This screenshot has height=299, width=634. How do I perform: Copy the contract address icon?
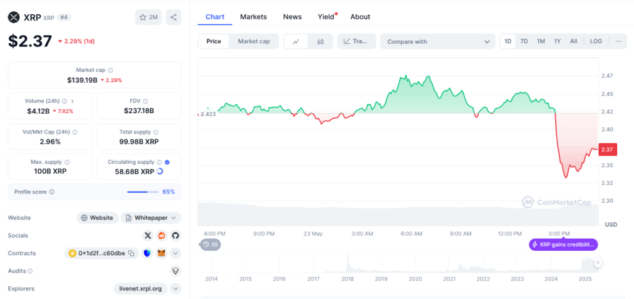131,253
